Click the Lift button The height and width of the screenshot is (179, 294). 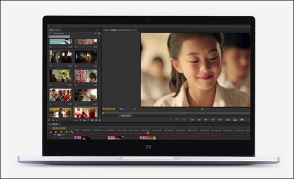click(228, 119)
